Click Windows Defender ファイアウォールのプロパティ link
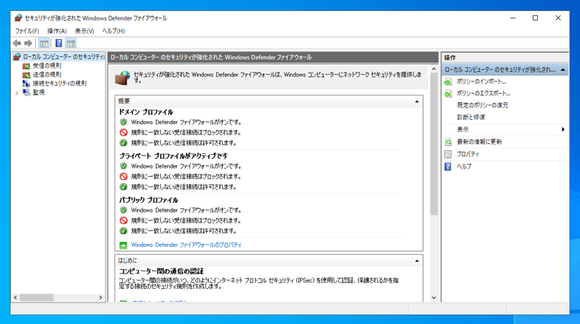 pos(186,245)
